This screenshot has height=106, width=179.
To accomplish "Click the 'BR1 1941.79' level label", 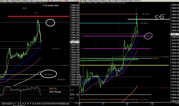I will (x=56, y=48).
